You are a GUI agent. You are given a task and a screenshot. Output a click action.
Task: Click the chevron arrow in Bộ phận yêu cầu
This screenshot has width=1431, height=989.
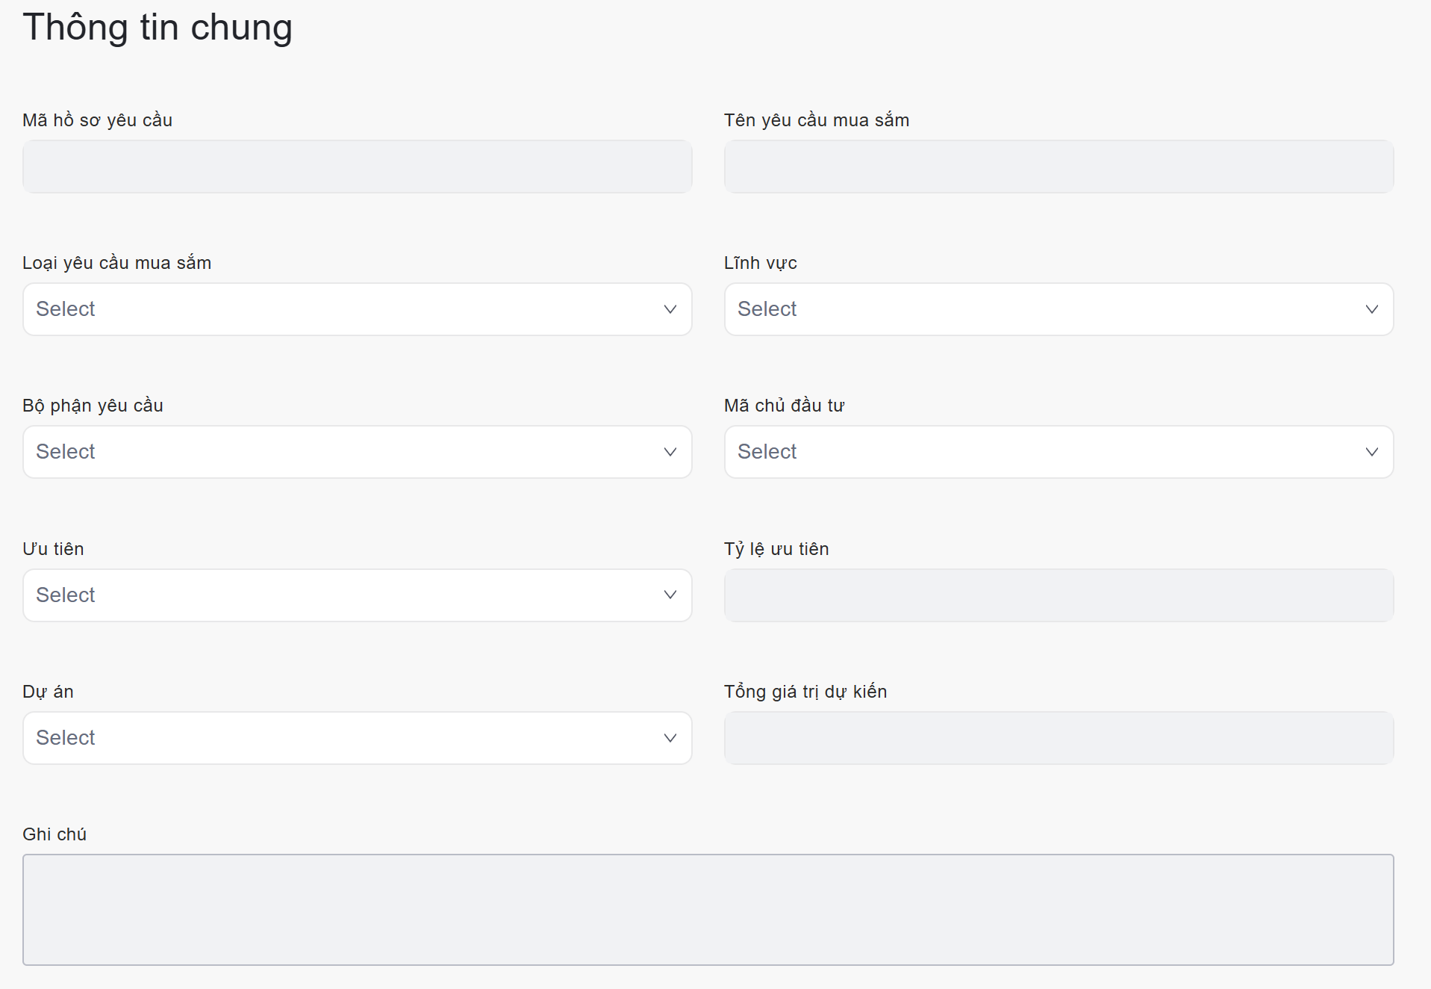pyautogui.click(x=670, y=452)
